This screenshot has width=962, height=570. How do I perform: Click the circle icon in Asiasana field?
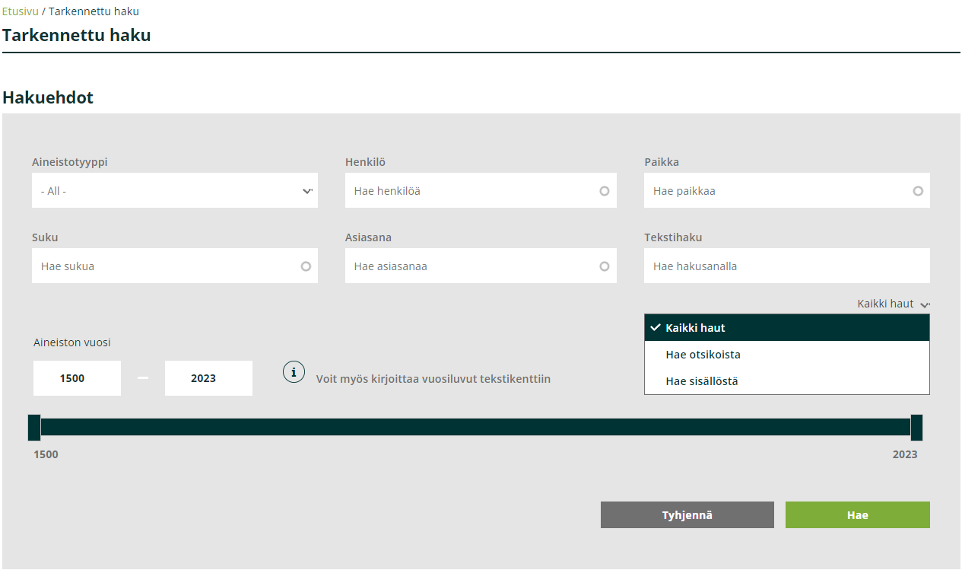tap(605, 266)
